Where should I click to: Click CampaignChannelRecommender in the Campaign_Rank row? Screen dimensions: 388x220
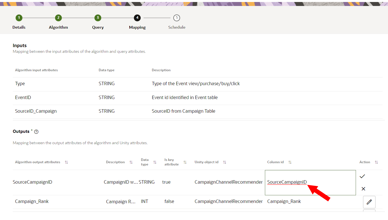[x=229, y=202]
